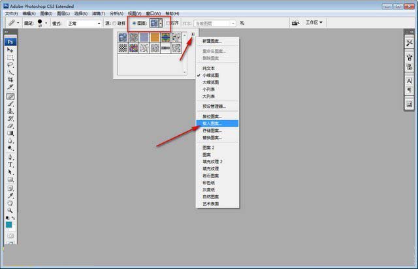Select the 图案 (Pattern) radio button
The image size is (418, 269).
pyautogui.click(x=135, y=24)
